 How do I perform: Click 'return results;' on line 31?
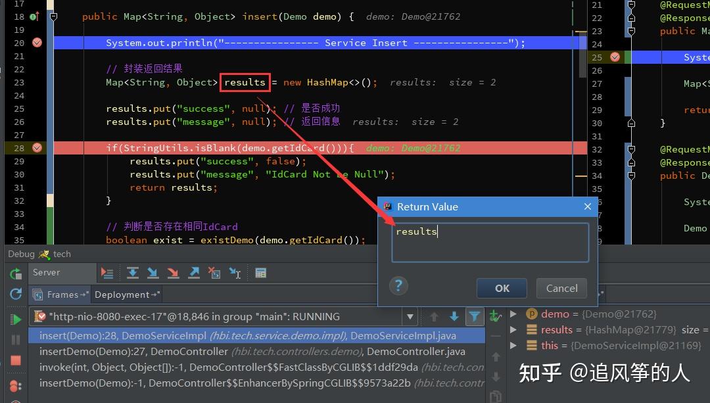tap(174, 187)
